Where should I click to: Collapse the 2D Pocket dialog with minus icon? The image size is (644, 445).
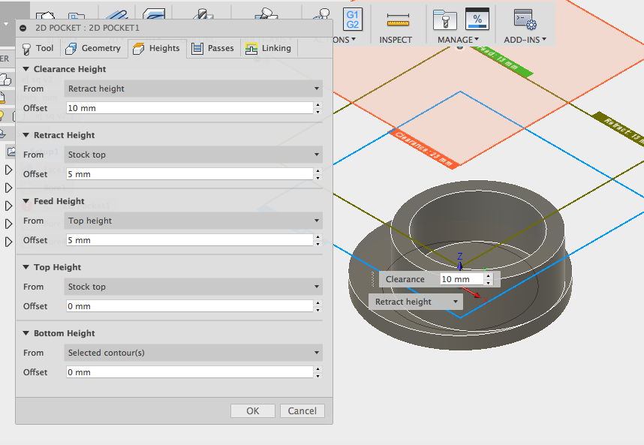(23, 28)
